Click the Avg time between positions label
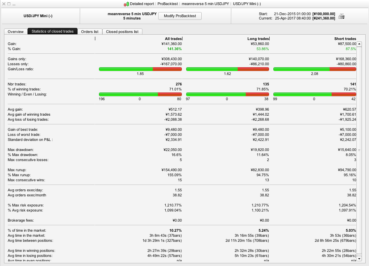 30,241
